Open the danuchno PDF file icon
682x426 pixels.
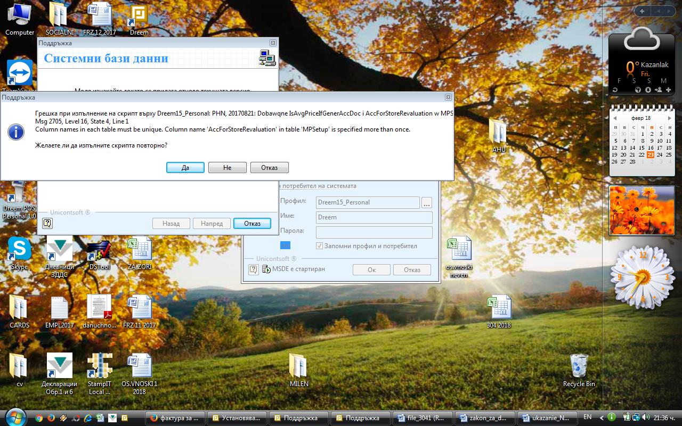[x=99, y=312]
